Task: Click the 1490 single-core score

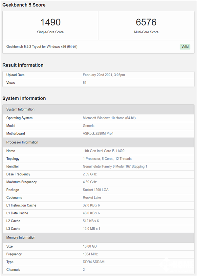Action: (x=50, y=22)
